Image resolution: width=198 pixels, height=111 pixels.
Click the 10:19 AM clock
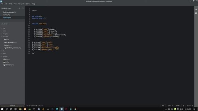click(x=188, y=109)
